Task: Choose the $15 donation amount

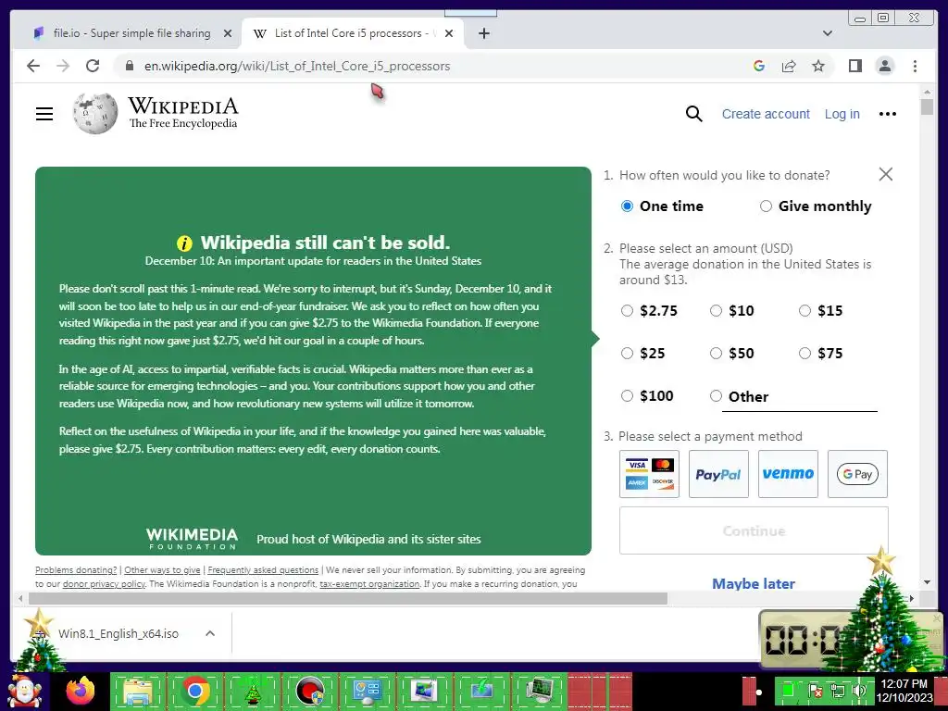Action: pos(805,311)
